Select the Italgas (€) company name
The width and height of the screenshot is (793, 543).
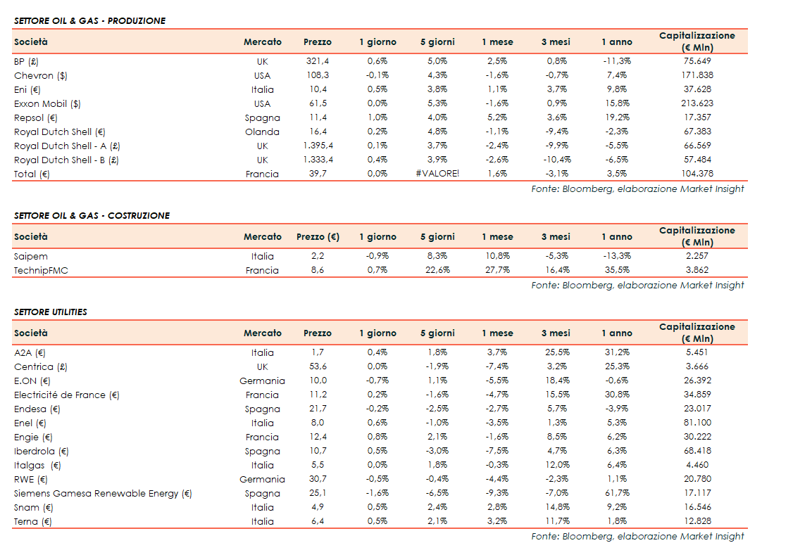tap(37, 465)
